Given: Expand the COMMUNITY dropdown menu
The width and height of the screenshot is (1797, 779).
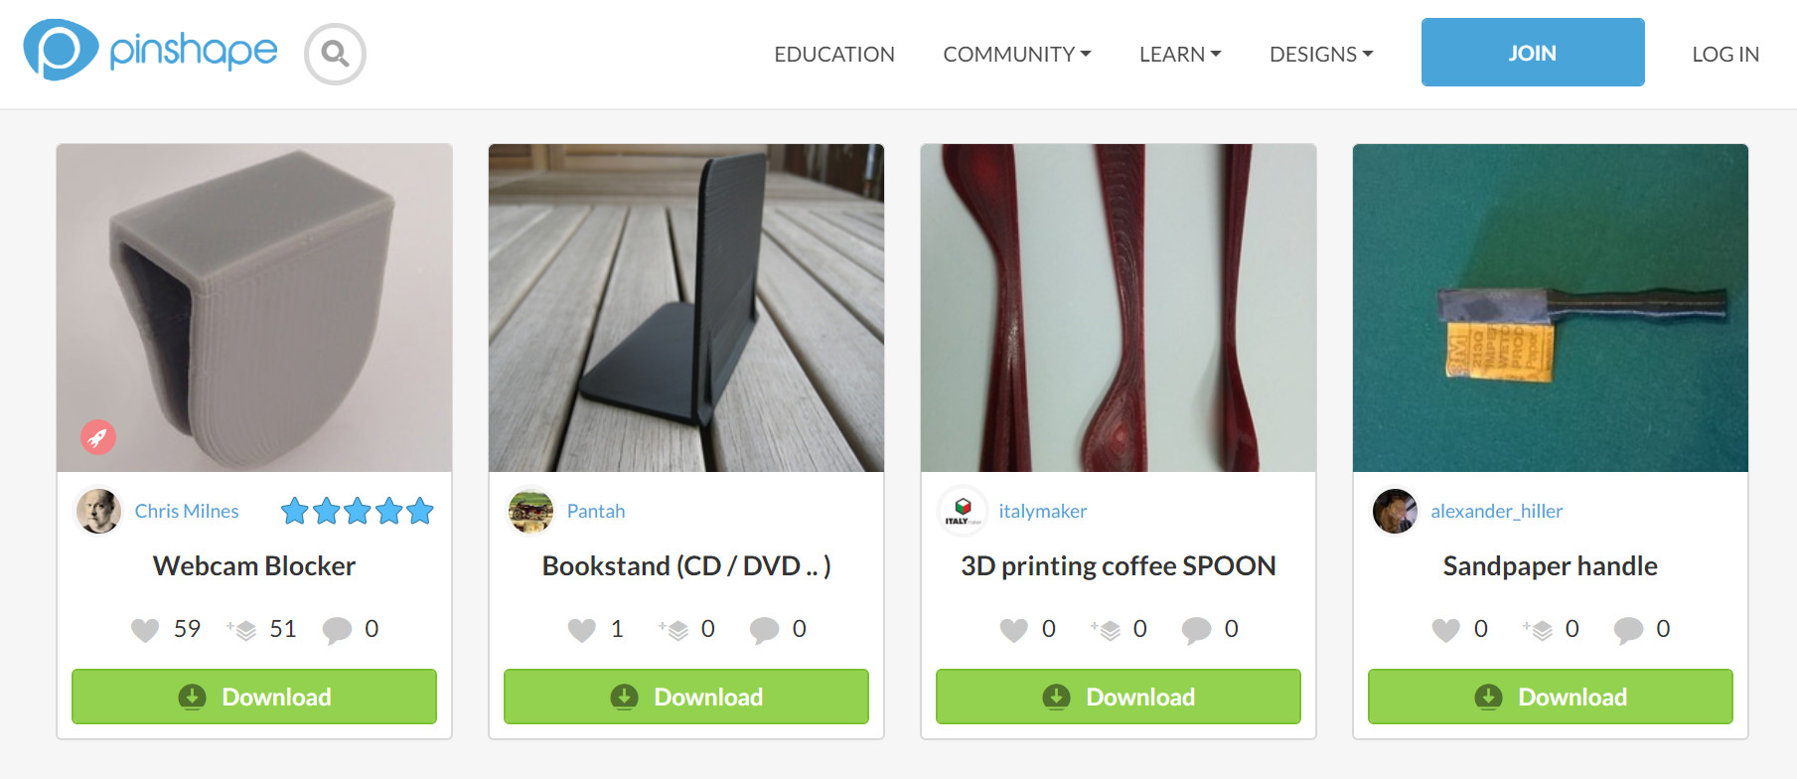Looking at the screenshot, I should click(x=1017, y=54).
